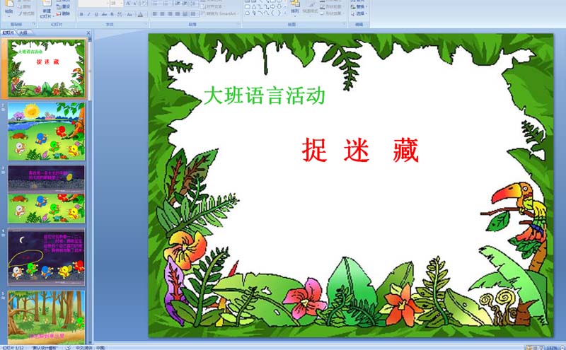Open the Select menu in editing group

click(x=359, y=13)
